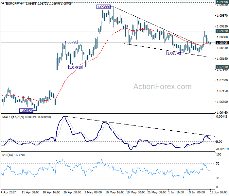Click the 1.07910 level tag on price axis
Screen dimensions: 229x196
pyautogui.click(x=222, y=67)
